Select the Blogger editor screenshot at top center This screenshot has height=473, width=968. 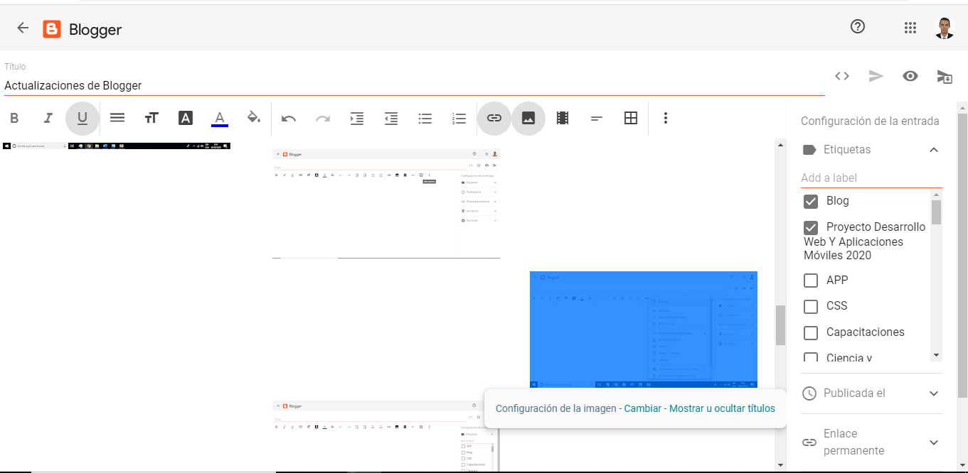(x=386, y=204)
